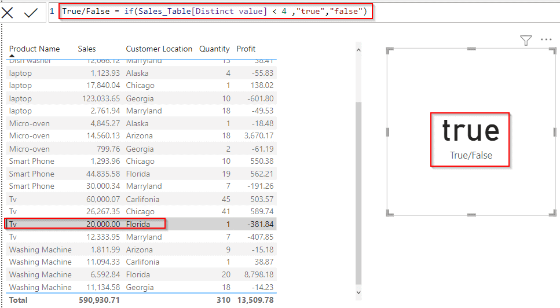This screenshot has width=560, height=308.
Task: Click sales value 11,094.33
Action: click(x=103, y=262)
